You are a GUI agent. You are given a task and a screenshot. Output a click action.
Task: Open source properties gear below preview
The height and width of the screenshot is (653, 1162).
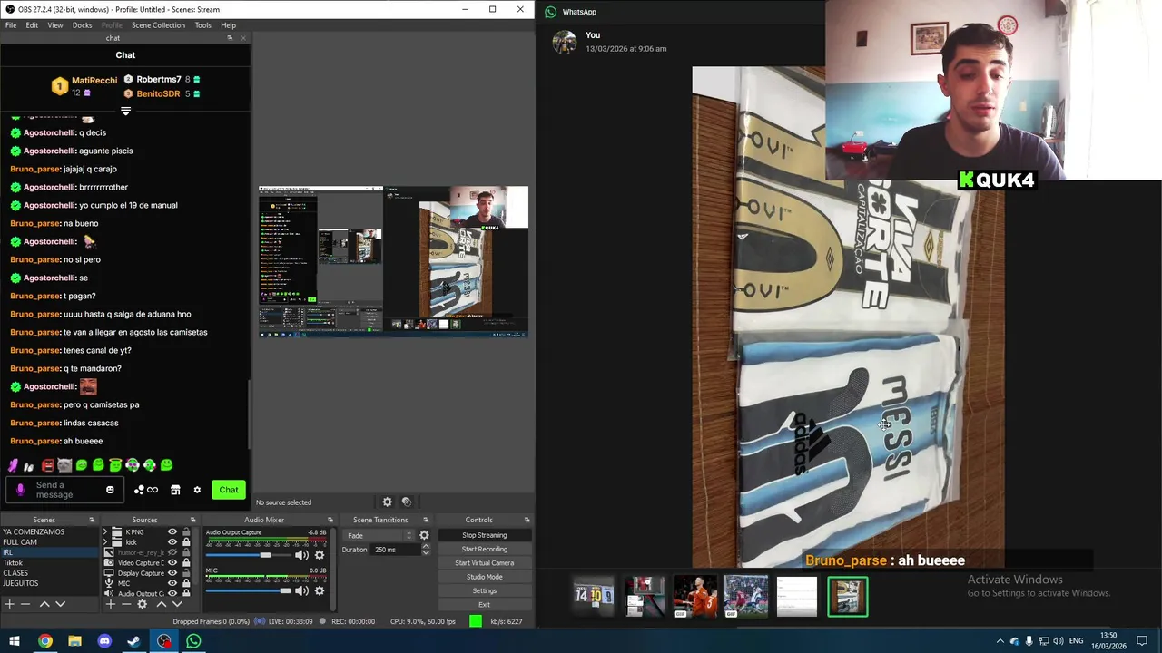pyautogui.click(x=387, y=502)
